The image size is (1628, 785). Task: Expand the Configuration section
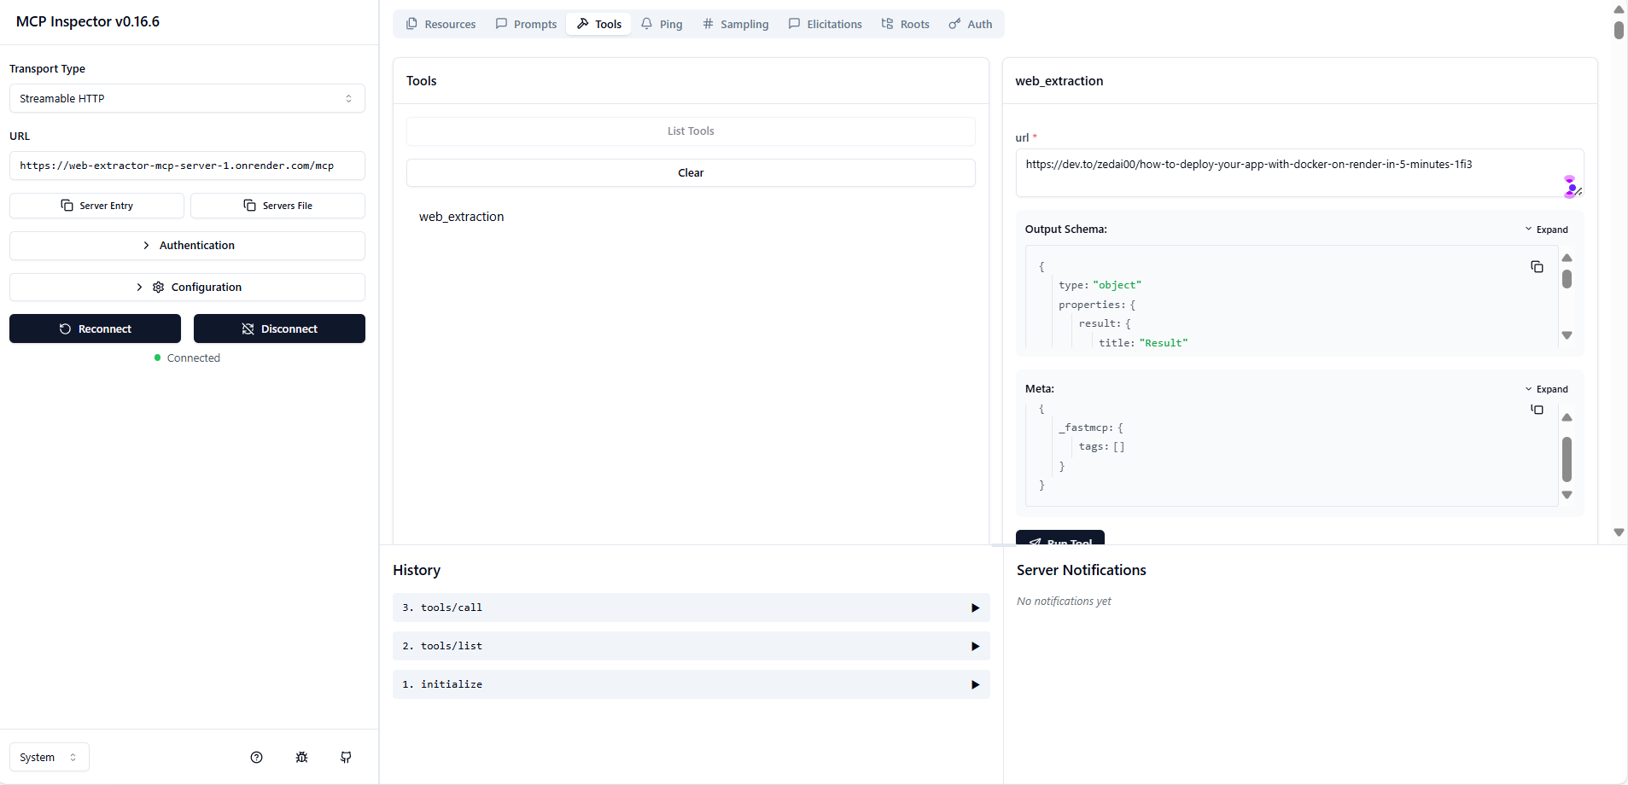coord(187,287)
